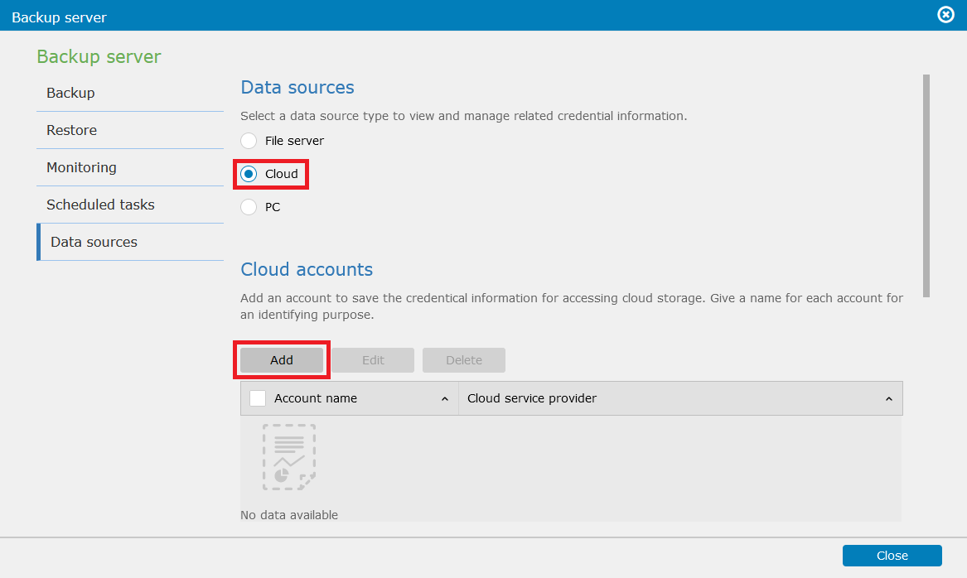Tick the Account name select-all checkbox
The width and height of the screenshot is (967, 578).
click(x=258, y=398)
